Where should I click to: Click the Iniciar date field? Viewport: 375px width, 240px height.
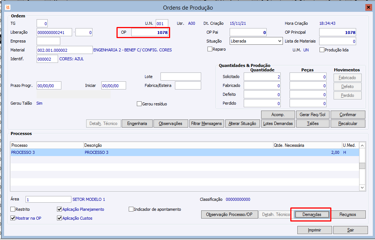(114, 85)
